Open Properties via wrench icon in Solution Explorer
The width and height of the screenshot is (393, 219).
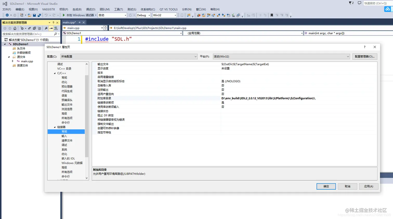coord(46,28)
